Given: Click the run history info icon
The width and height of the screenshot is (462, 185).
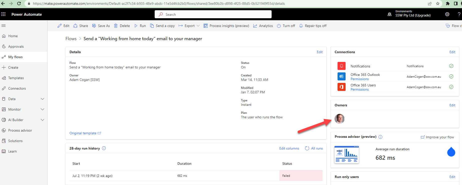Looking at the screenshot, I should 104,148.
